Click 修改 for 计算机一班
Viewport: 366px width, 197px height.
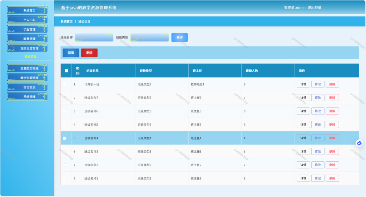(318, 84)
